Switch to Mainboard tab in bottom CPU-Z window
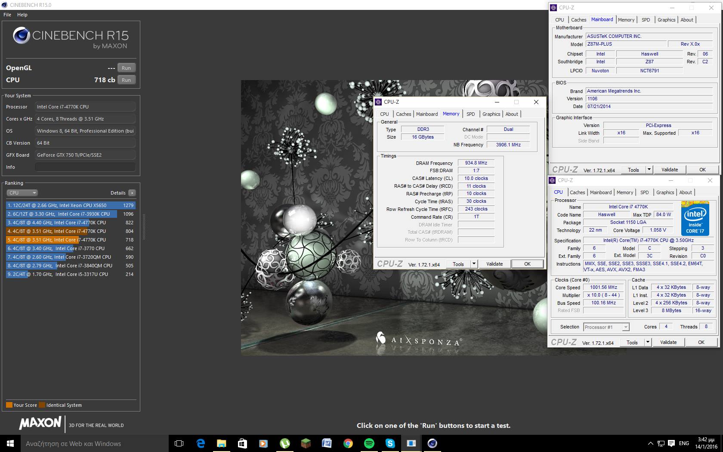Image resolution: width=723 pixels, height=452 pixels. (x=601, y=192)
